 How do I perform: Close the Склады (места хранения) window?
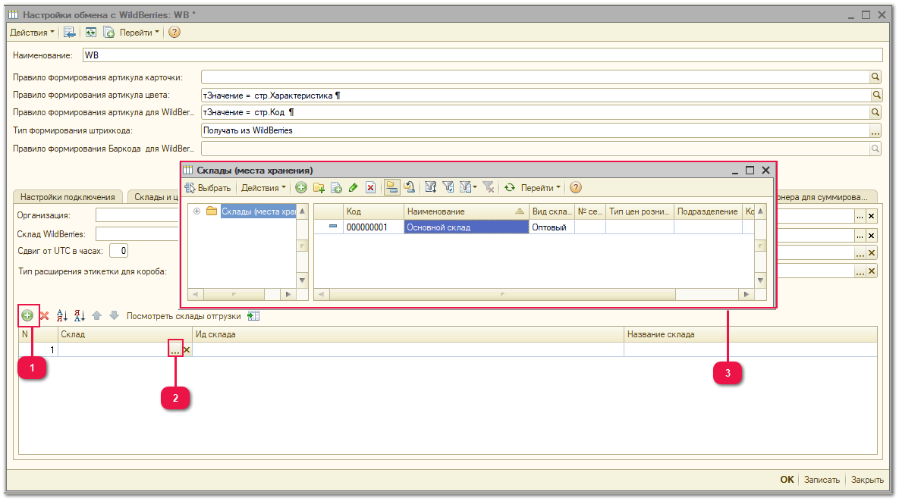point(765,170)
